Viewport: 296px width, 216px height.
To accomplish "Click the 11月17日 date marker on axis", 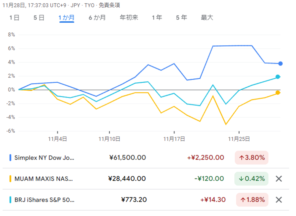I will [x=174, y=139].
